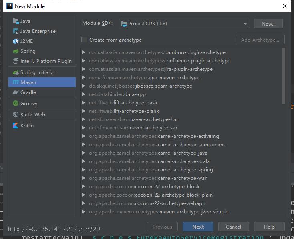Click the Previous button
294x239 pixels.
pyautogui.click(x=162, y=227)
